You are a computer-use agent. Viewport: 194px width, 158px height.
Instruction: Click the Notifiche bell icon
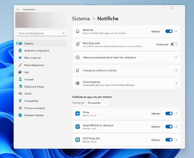(78, 31)
